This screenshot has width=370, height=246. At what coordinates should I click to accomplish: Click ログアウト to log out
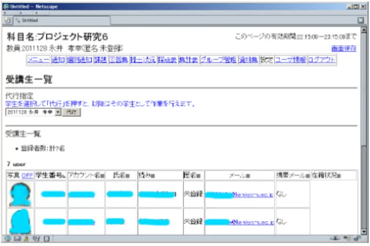point(321,60)
